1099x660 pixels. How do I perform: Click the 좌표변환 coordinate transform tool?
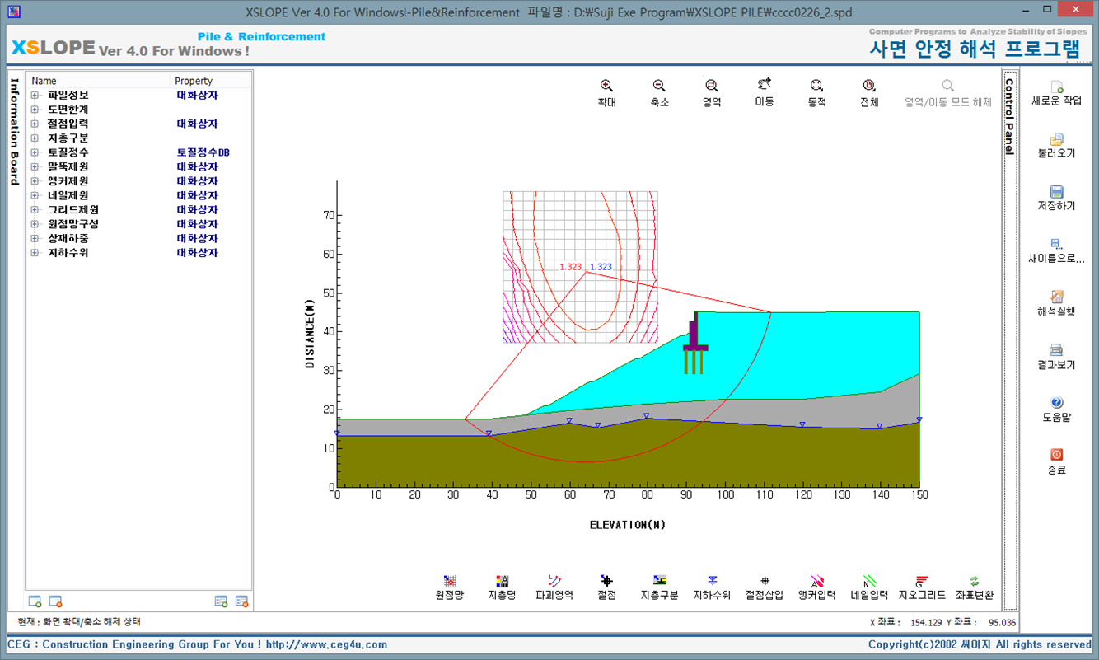[975, 587]
